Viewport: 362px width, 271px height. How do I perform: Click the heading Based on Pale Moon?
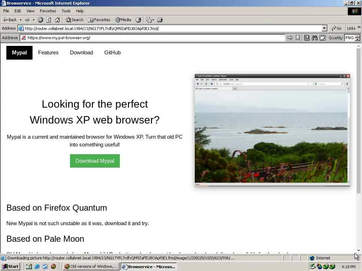45,239
